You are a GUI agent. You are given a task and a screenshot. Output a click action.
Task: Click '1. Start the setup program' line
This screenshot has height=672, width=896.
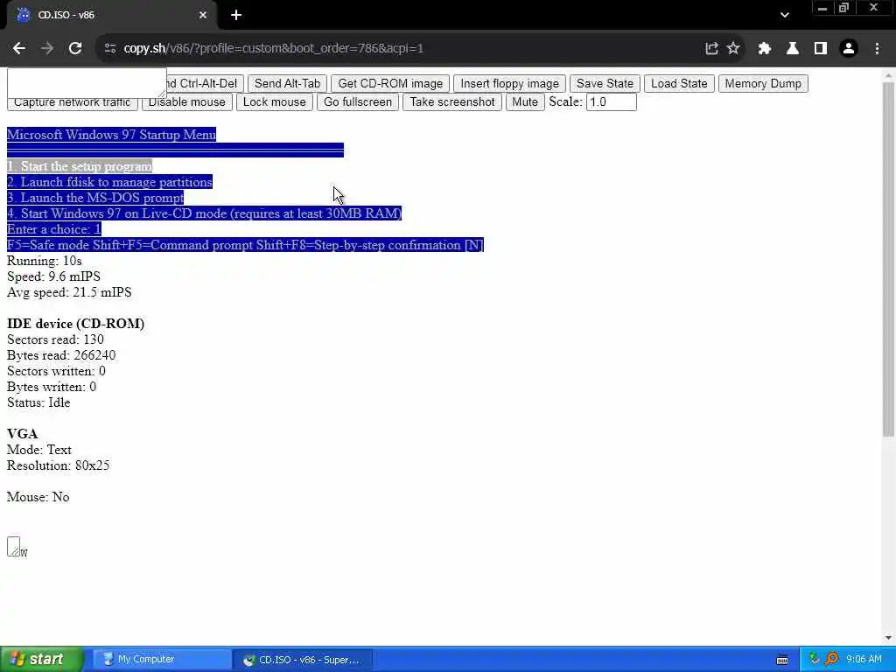[x=80, y=166]
